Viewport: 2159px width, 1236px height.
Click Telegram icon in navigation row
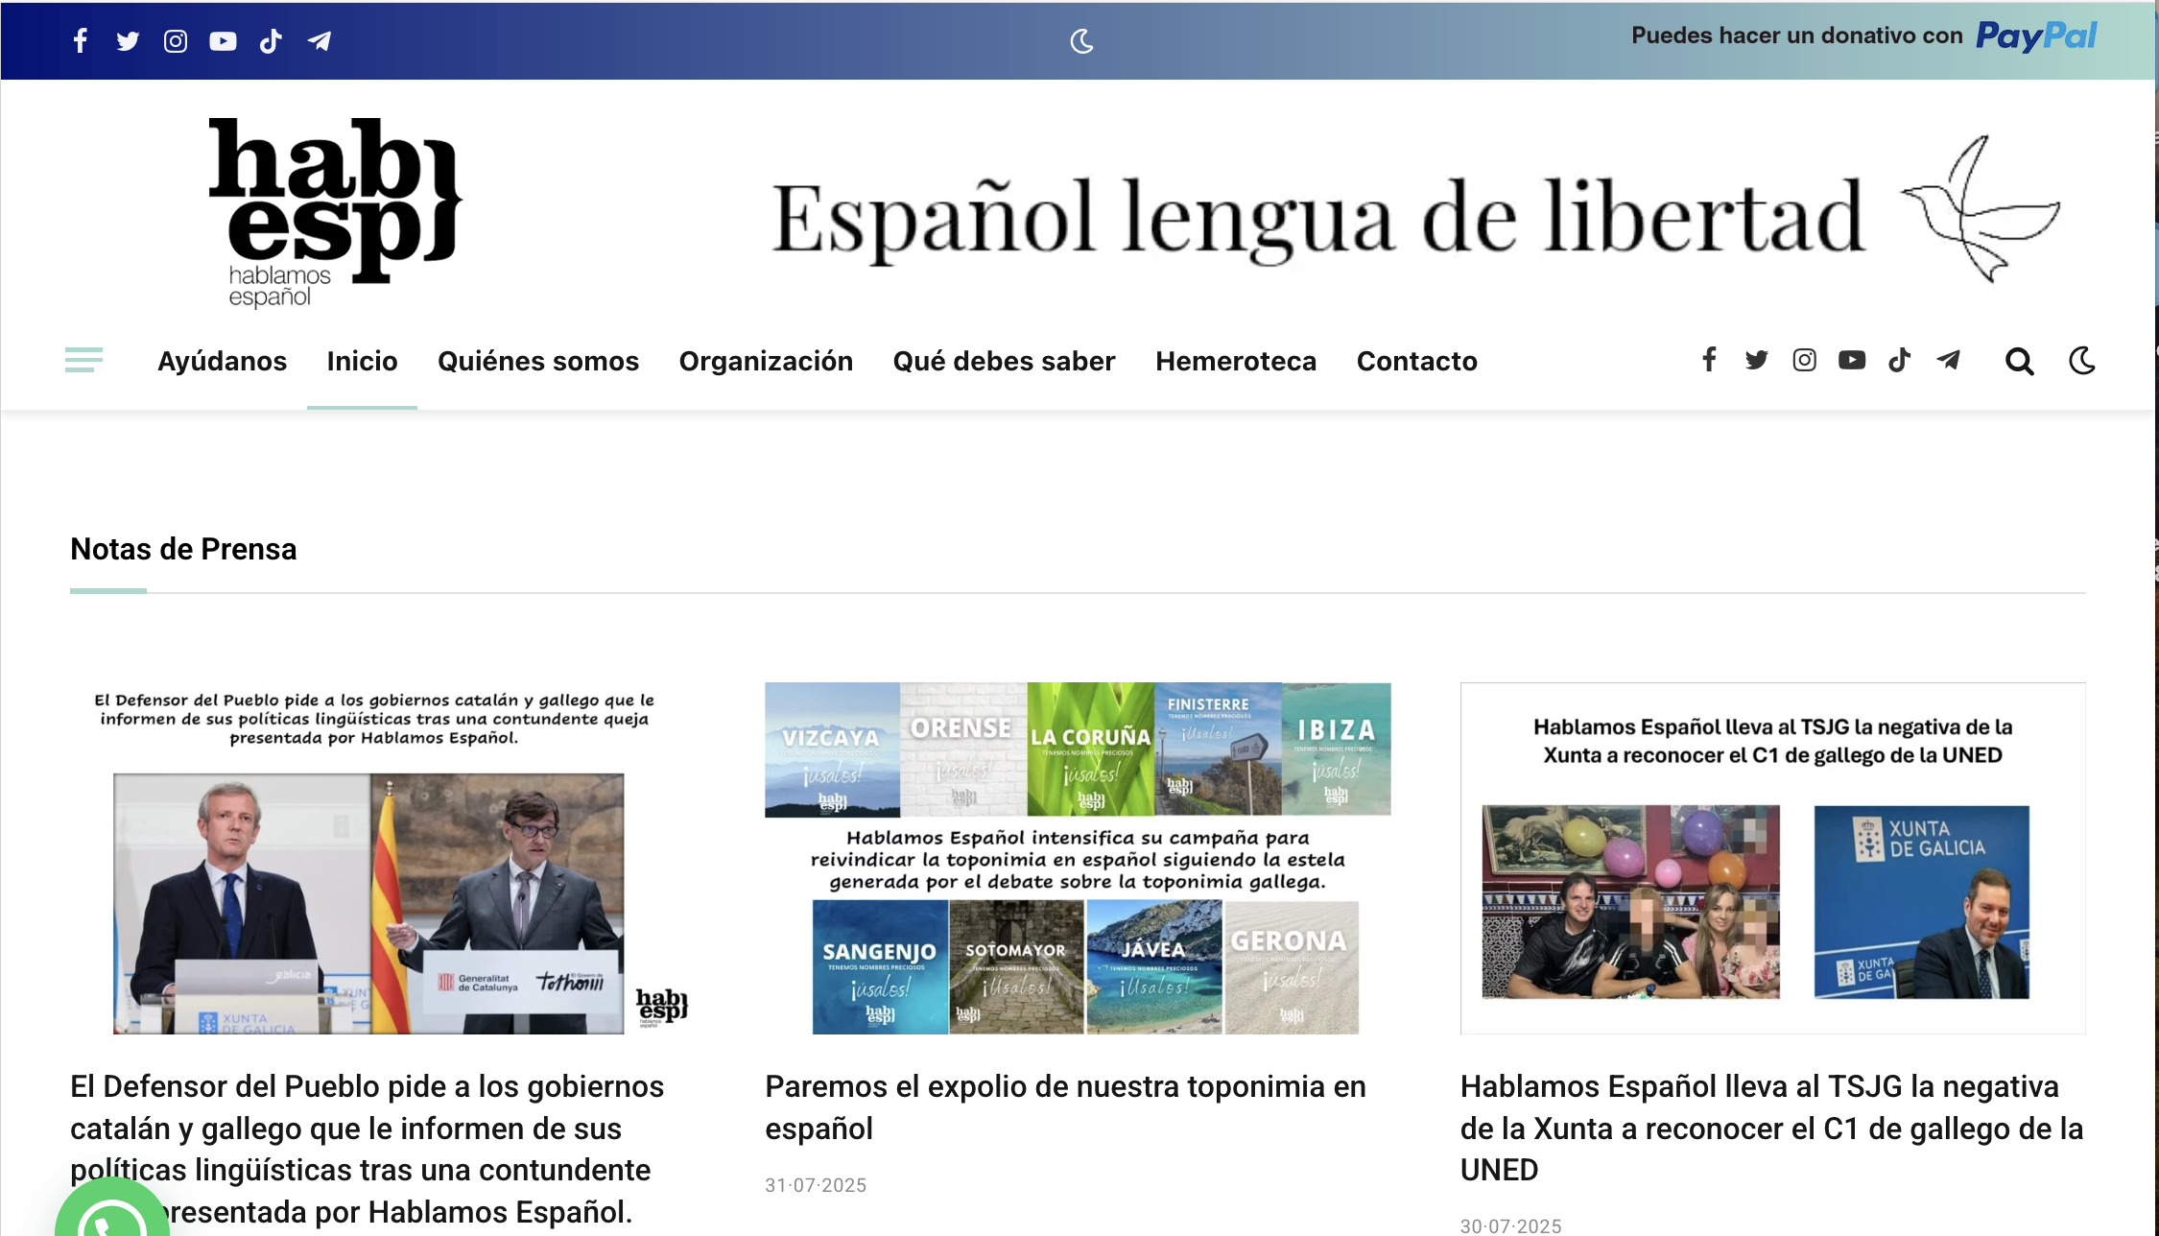1948,360
